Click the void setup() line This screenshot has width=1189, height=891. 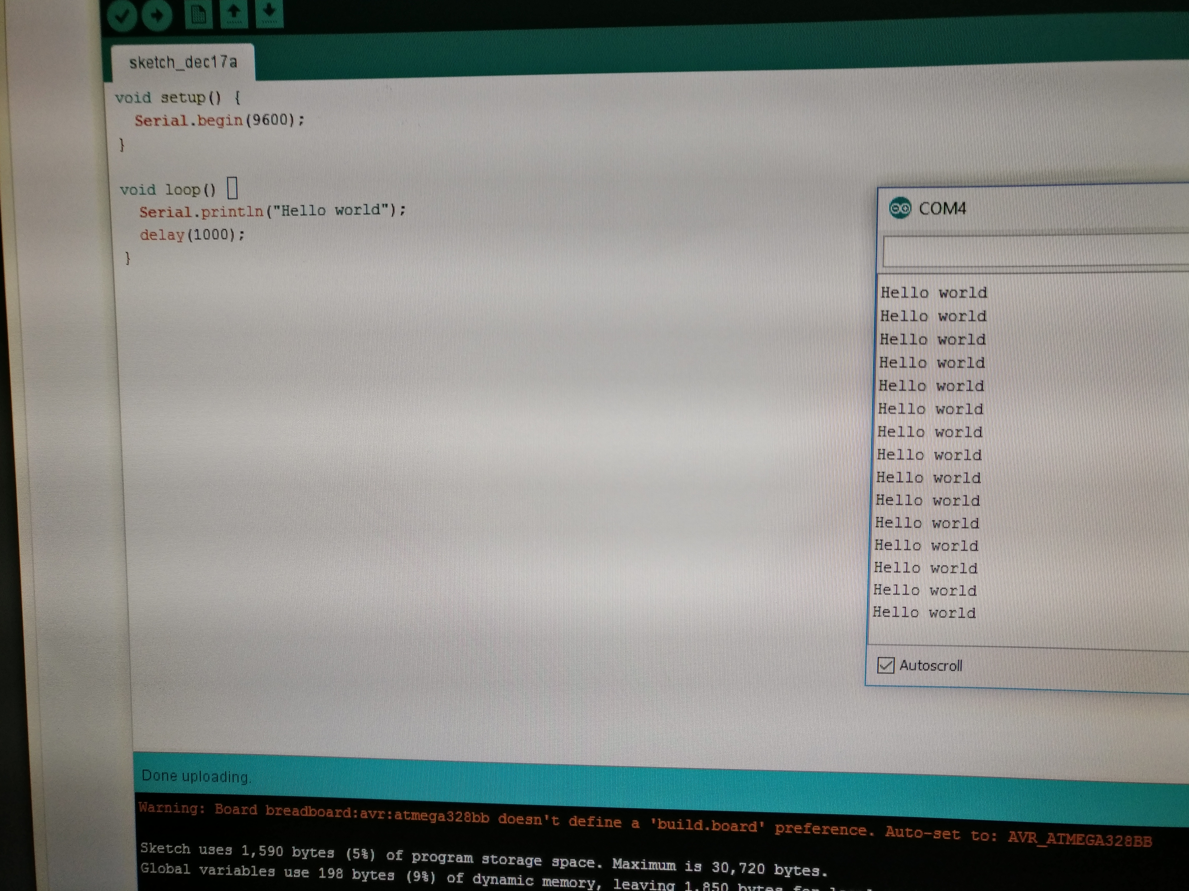coord(177,98)
